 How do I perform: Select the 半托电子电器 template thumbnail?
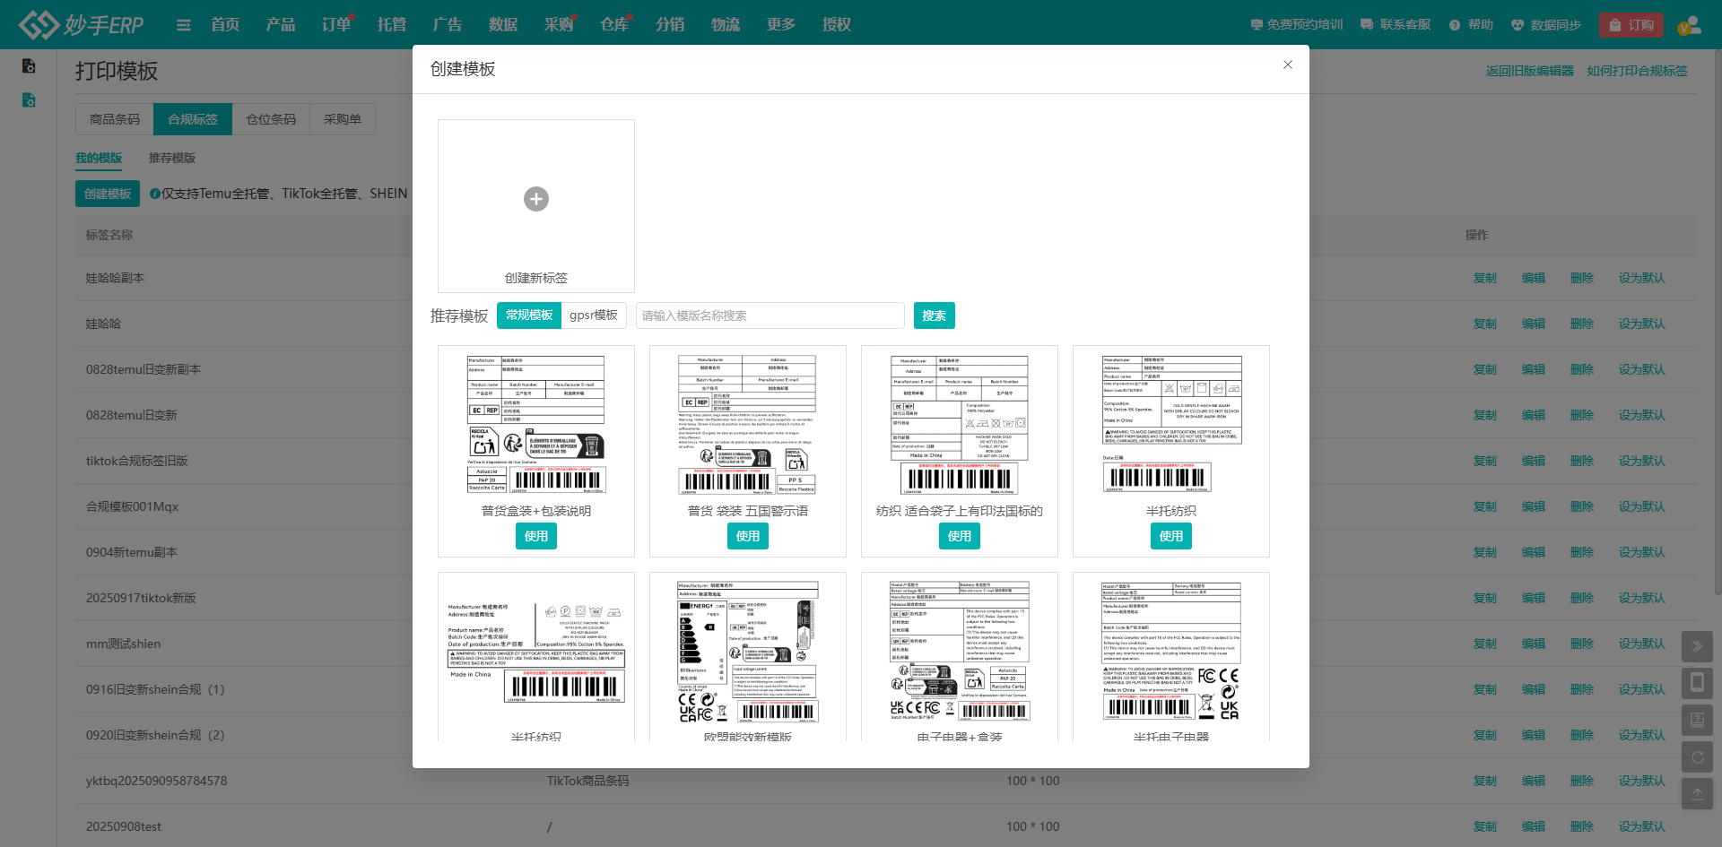pos(1171,652)
